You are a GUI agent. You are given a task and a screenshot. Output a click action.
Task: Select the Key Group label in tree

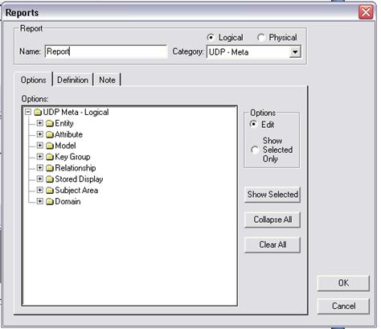pyautogui.click(x=72, y=157)
